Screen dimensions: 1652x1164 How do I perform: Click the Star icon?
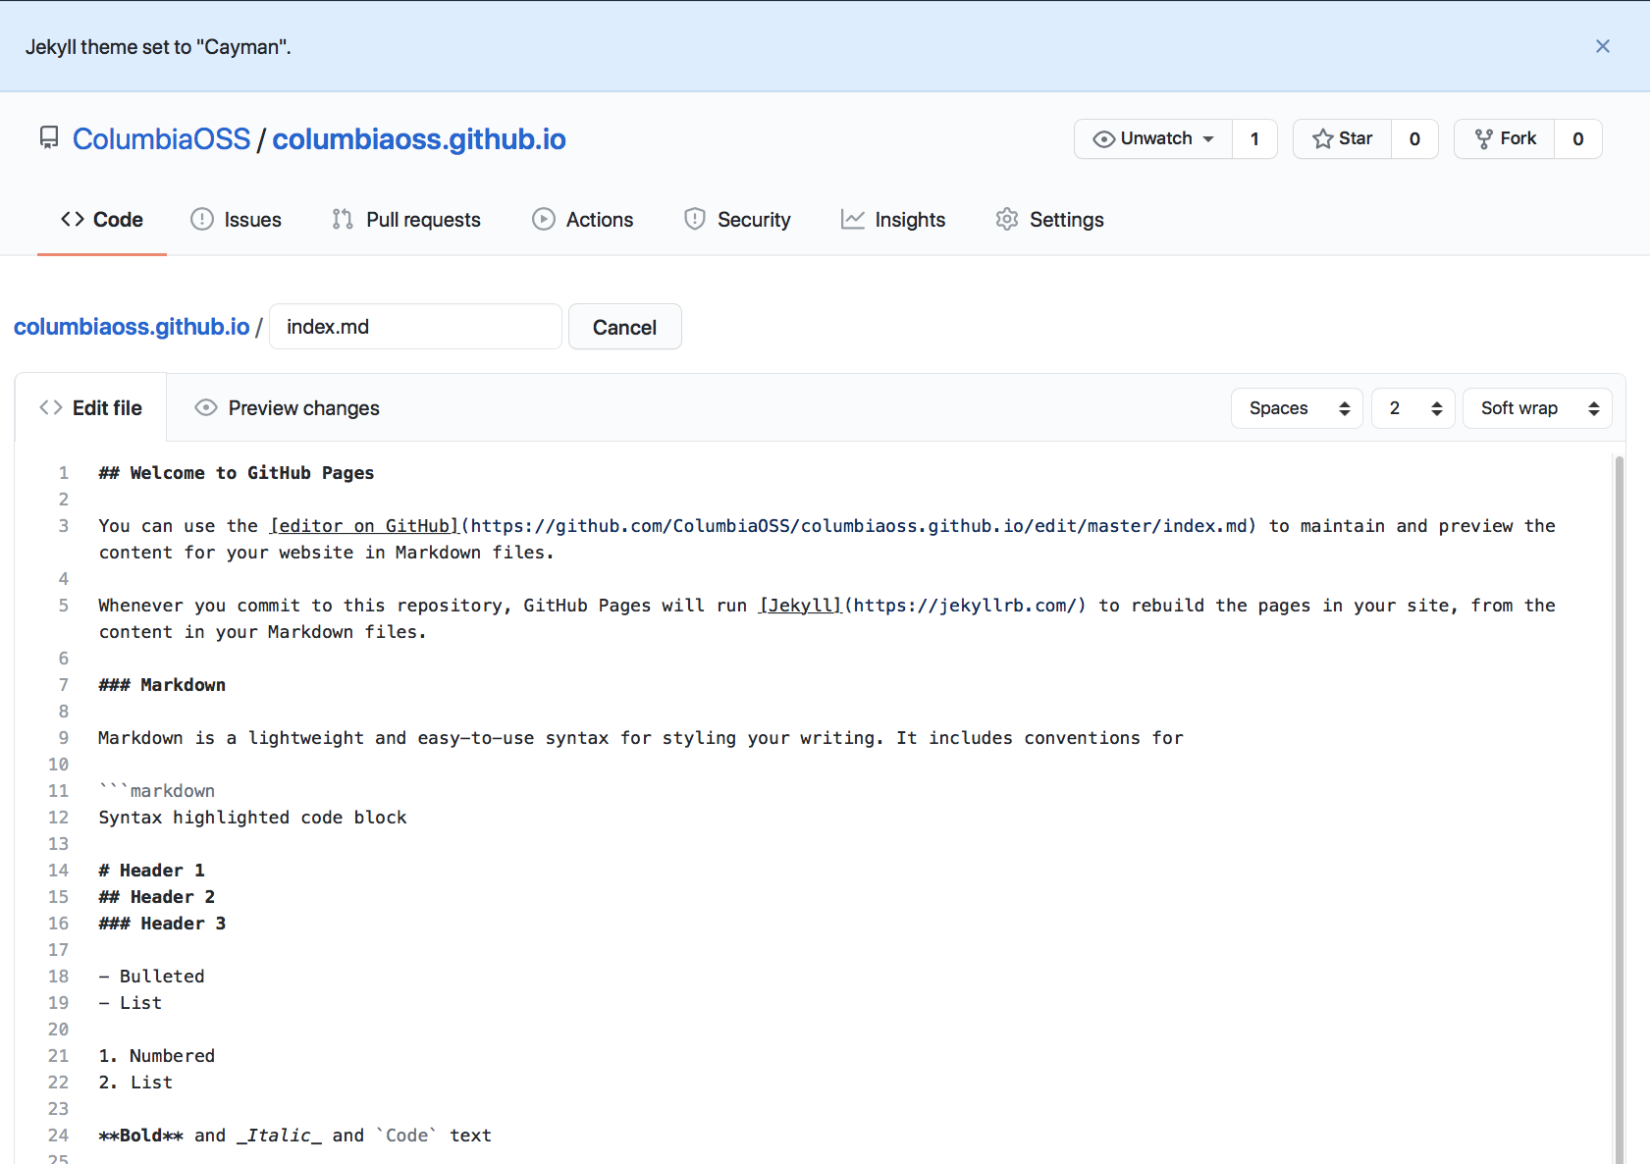(x=1322, y=139)
